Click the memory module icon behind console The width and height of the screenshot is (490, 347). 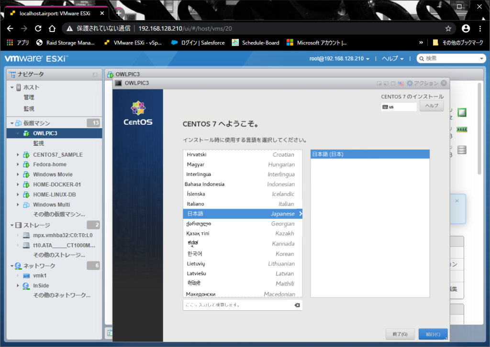(x=462, y=129)
